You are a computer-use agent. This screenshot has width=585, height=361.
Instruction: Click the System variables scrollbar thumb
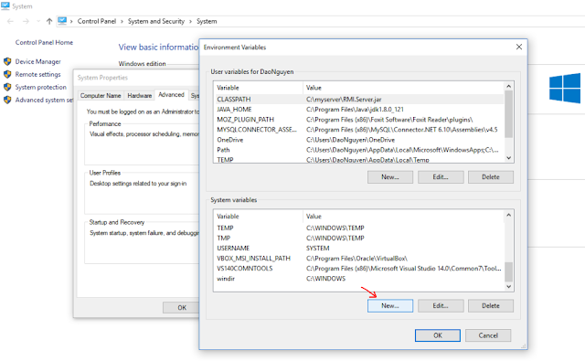click(508, 271)
